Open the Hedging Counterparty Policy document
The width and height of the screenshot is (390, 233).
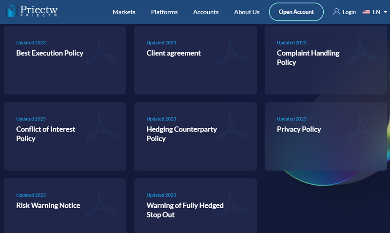[x=181, y=134]
